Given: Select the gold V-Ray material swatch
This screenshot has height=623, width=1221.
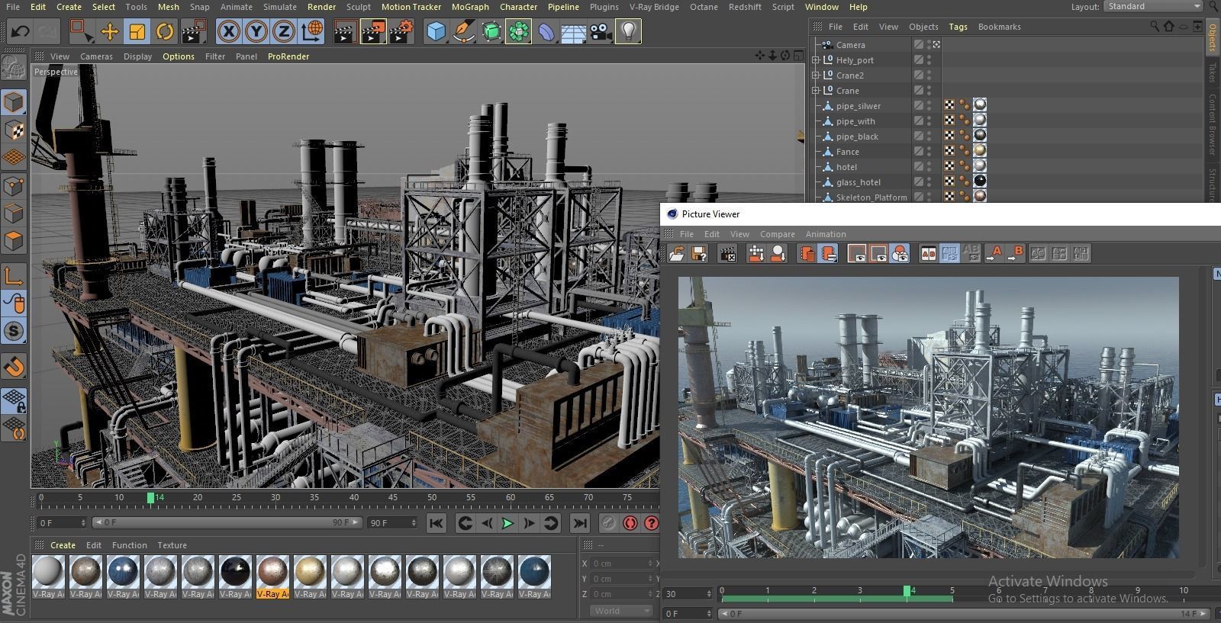Looking at the screenshot, I should pyautogui.click(x=310, y=577).
